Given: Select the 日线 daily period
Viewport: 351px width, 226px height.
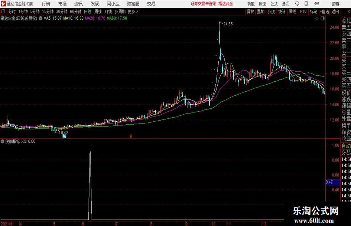Looking at the screenshot, I should (x=88, y=12).
